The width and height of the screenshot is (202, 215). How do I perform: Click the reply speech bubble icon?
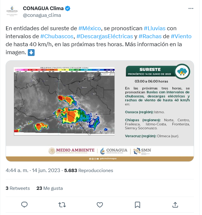(25, 205)
